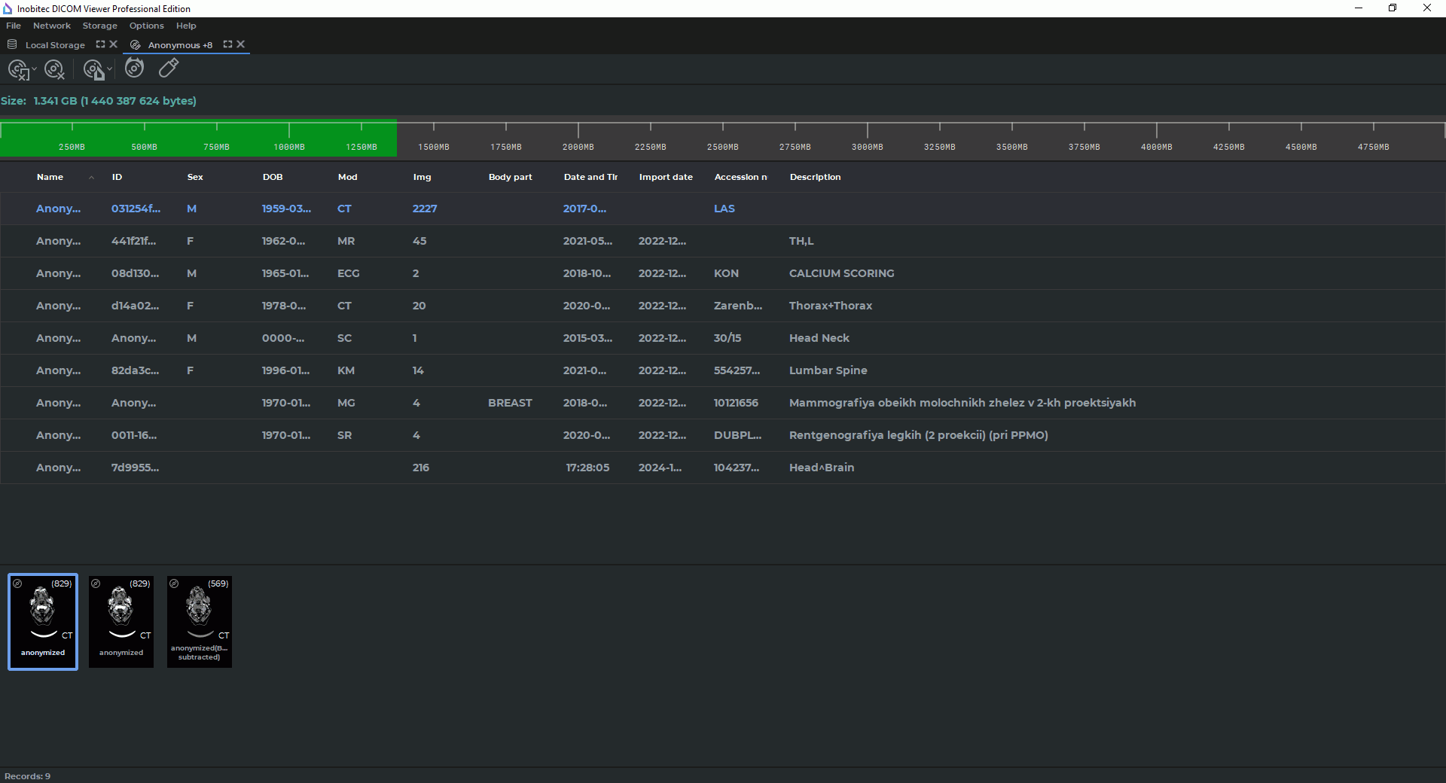
Task: Click the green disc capacity bar
Action: pos(198,139)
